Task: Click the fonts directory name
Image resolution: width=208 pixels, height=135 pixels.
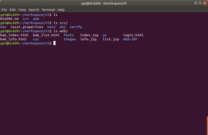Action: [69, 35]
